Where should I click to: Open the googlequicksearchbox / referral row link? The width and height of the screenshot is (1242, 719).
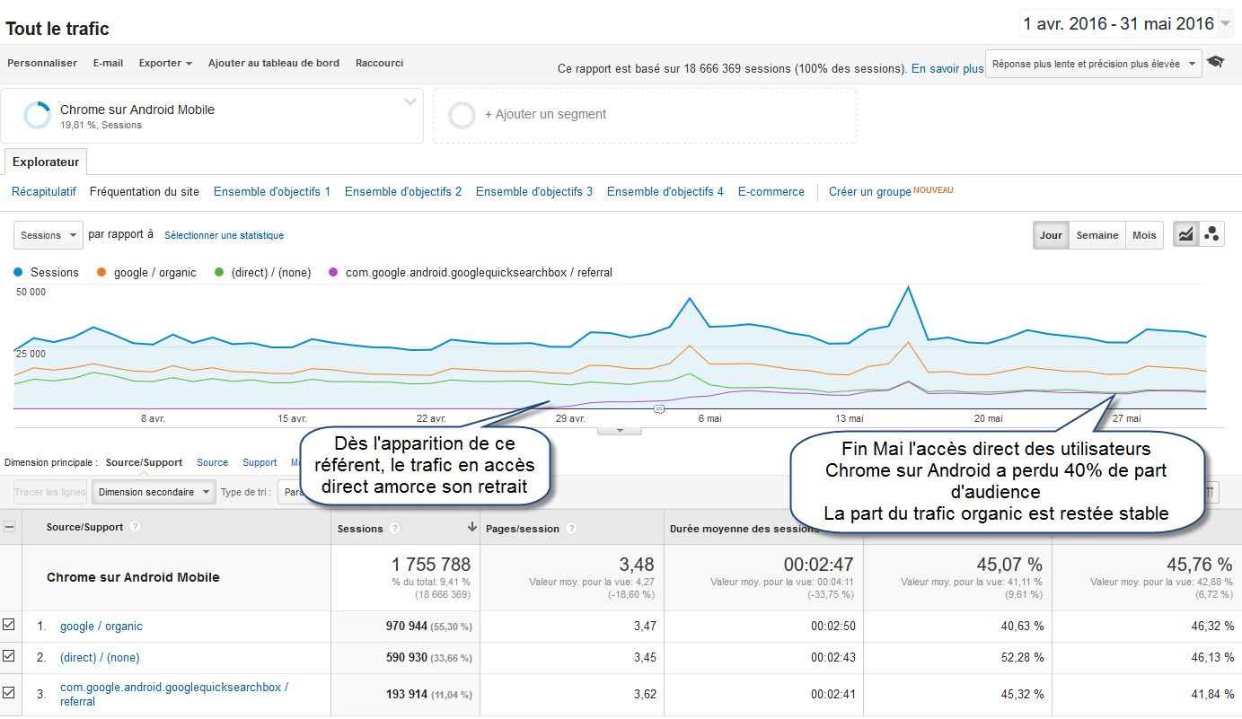(174, 694)
